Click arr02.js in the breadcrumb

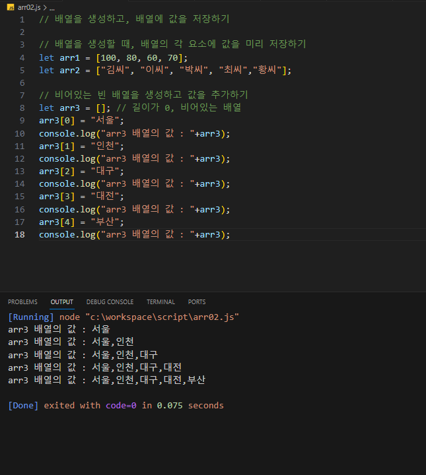pyautogui.click(x=29, y=7)
